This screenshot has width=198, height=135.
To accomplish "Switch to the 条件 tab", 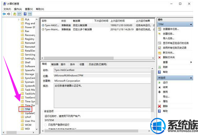I will tap(72, 64).
